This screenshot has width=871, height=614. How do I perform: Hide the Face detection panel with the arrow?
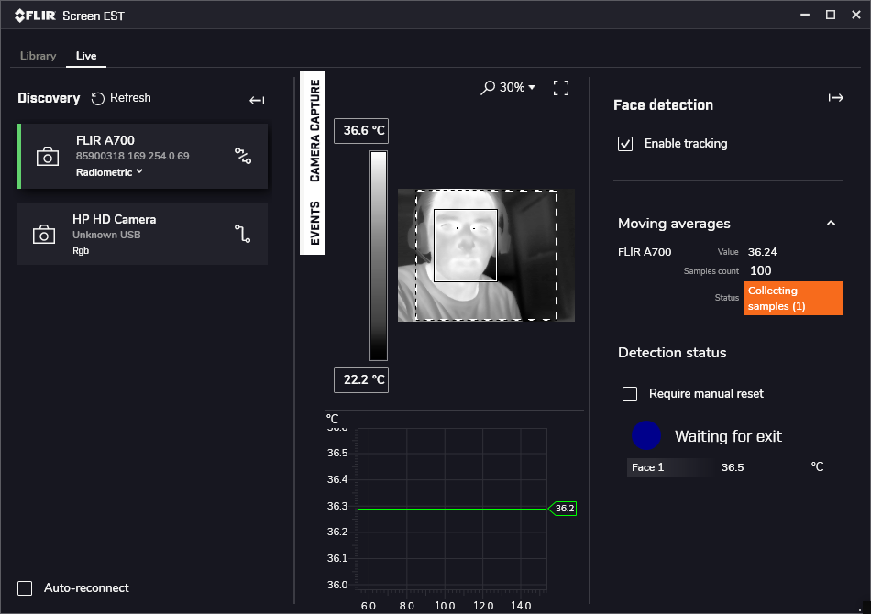(x=835, y=96)
